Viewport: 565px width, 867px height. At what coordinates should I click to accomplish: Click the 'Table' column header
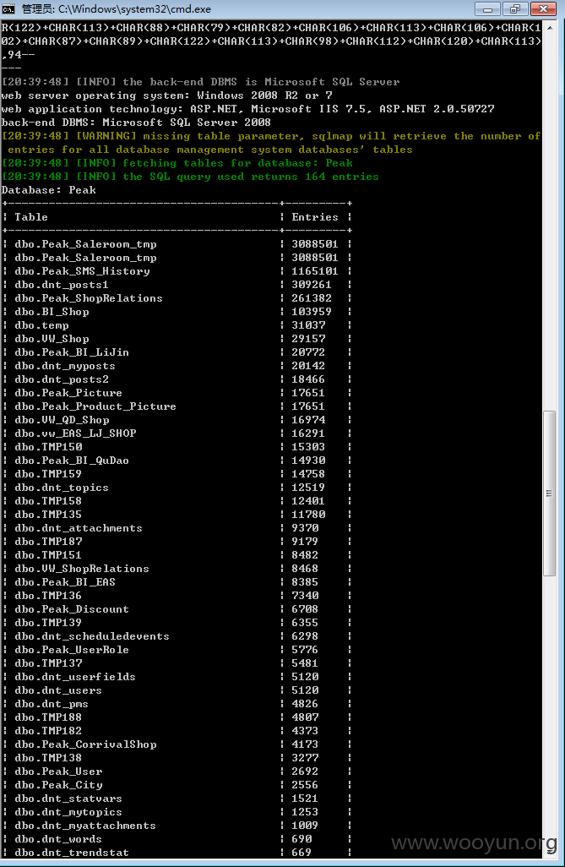pyautogui.click(x=31, y=217)
